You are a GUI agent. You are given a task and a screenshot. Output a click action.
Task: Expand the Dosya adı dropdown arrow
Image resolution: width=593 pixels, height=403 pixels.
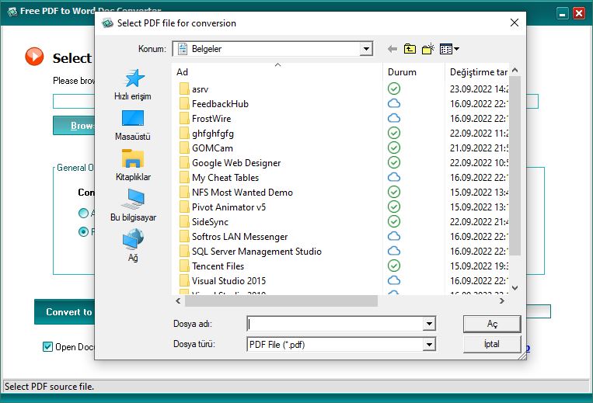coord(429,324)
